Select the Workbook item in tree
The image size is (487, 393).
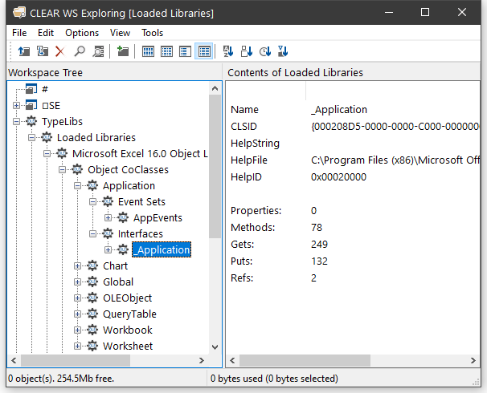(127, 330)
